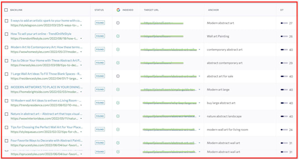
Task: Open 'Modern Art Vs Contemporary Art' backlink
Action: pyautogui.click(x=47, y=47)
